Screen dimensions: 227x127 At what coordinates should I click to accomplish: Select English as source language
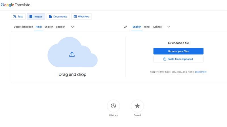(49, 27)
